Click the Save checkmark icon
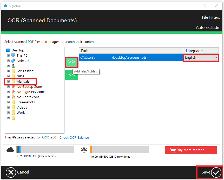The height and width of the screenshot is (180, 224). pos(216,172)
